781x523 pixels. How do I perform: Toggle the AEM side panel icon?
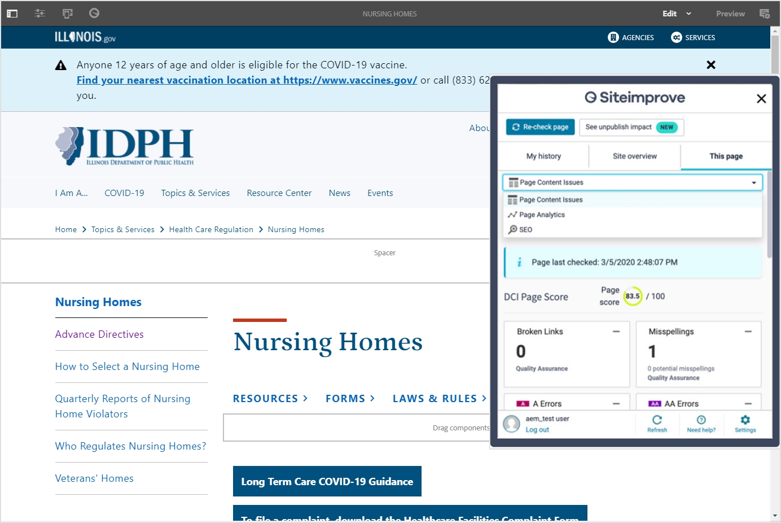[12, 14]
